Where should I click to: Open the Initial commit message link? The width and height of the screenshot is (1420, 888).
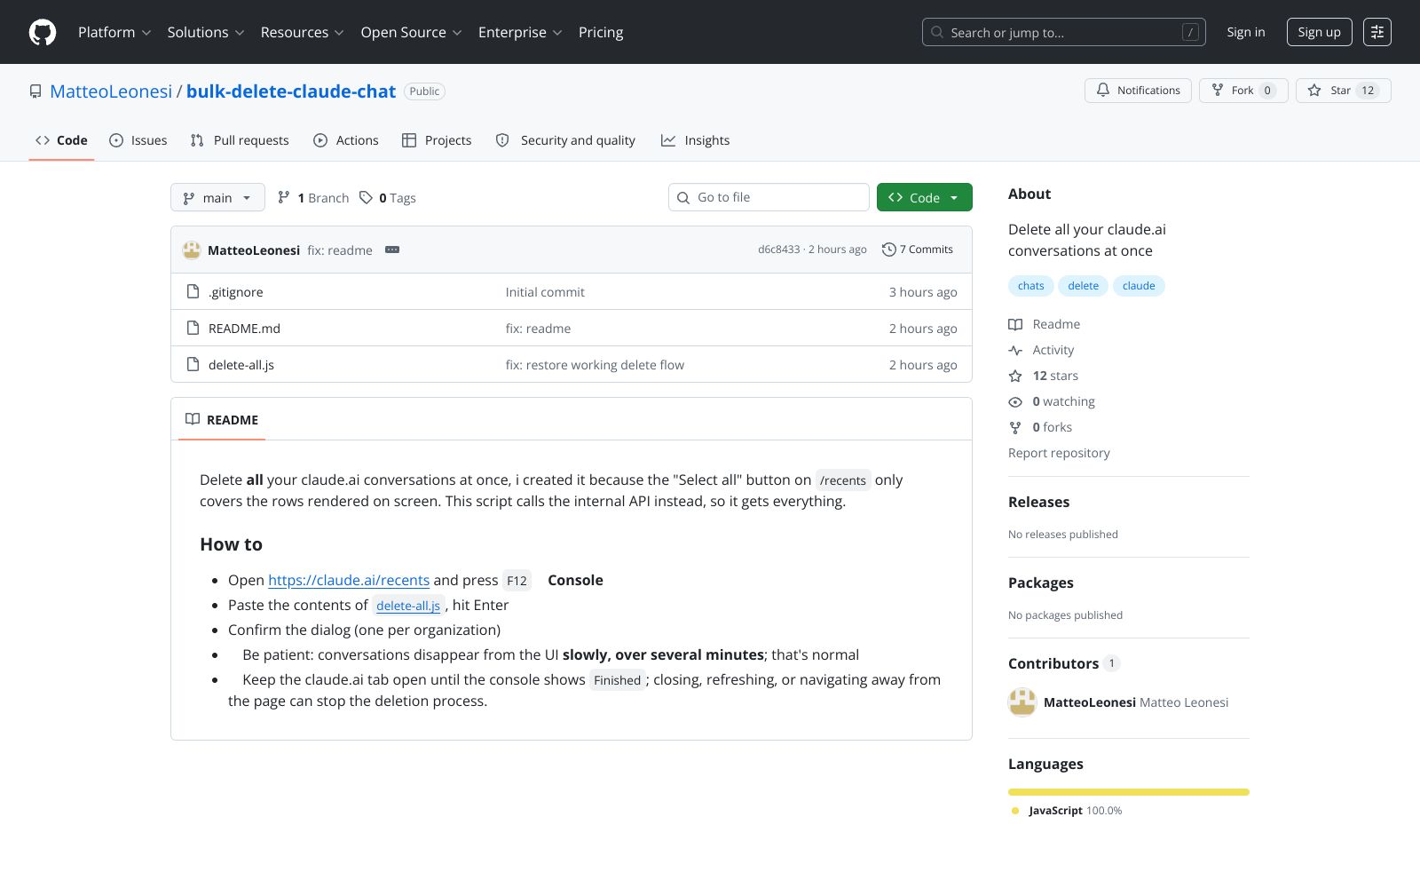coord(545,292)
